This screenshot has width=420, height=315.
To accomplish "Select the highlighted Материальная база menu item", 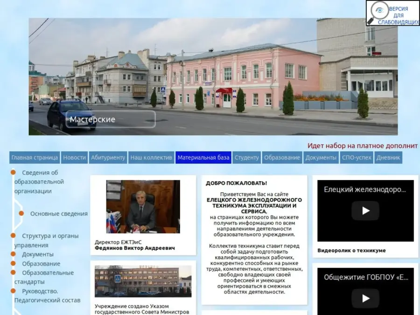I will [203, 158].
